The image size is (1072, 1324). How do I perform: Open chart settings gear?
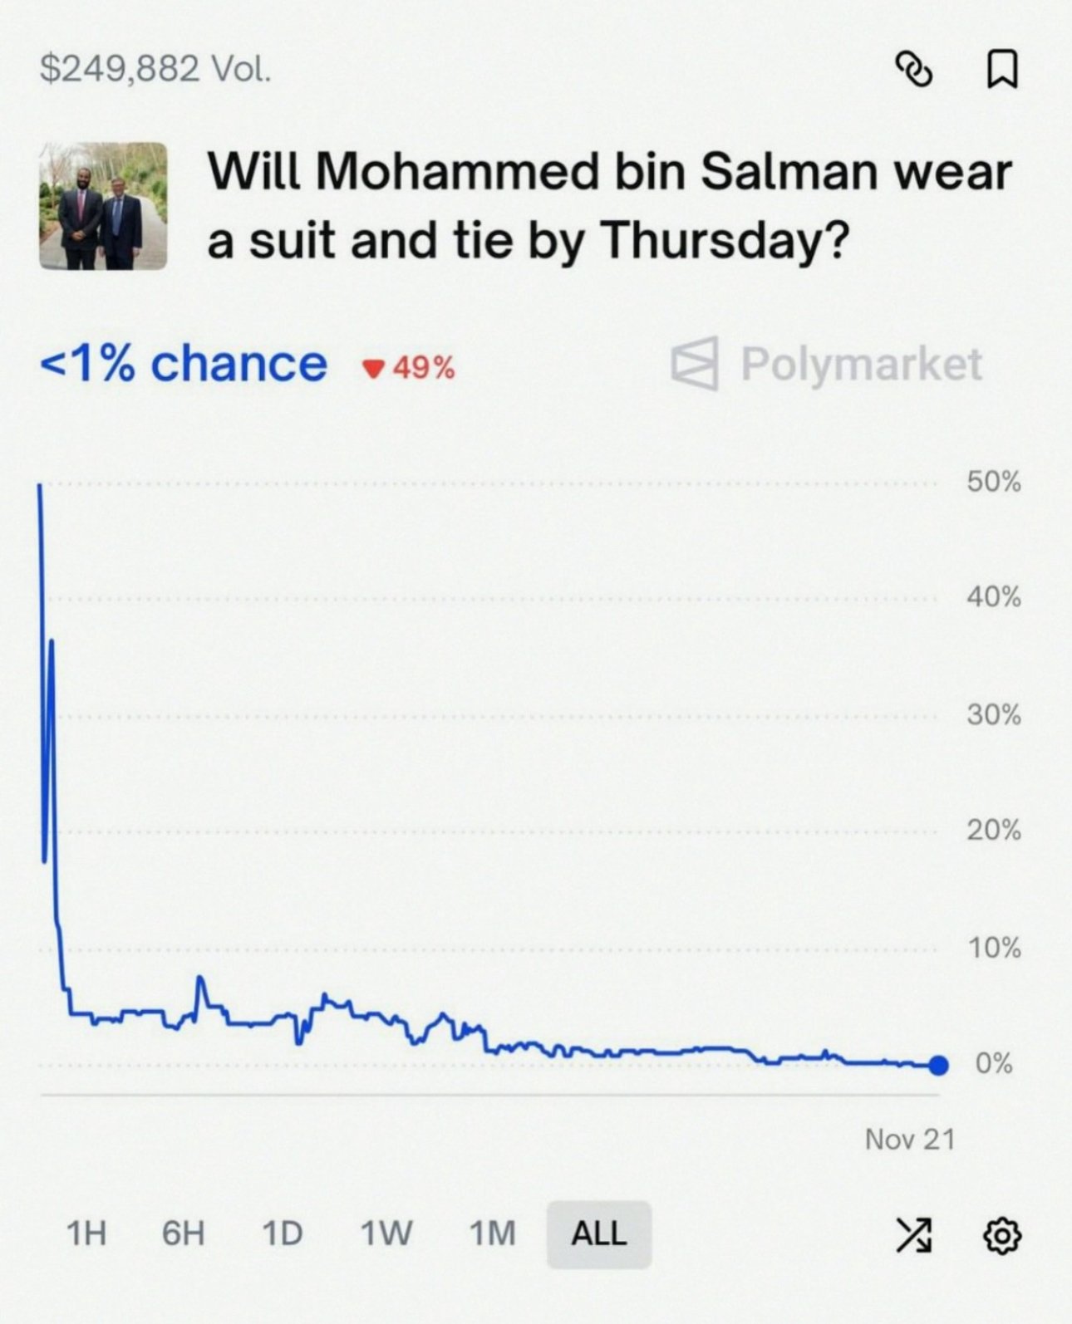pyautogui.click(x=1002, y=1235)
